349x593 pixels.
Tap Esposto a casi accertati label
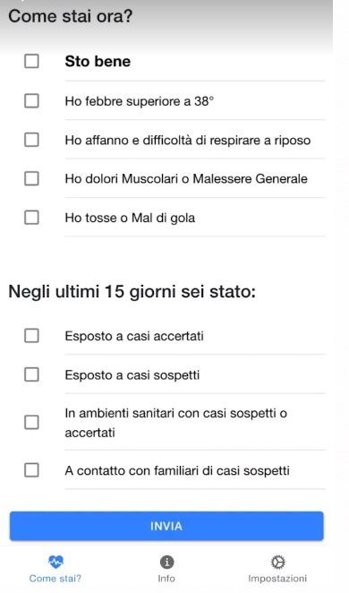pyautogui.click(x=134, y=336)
